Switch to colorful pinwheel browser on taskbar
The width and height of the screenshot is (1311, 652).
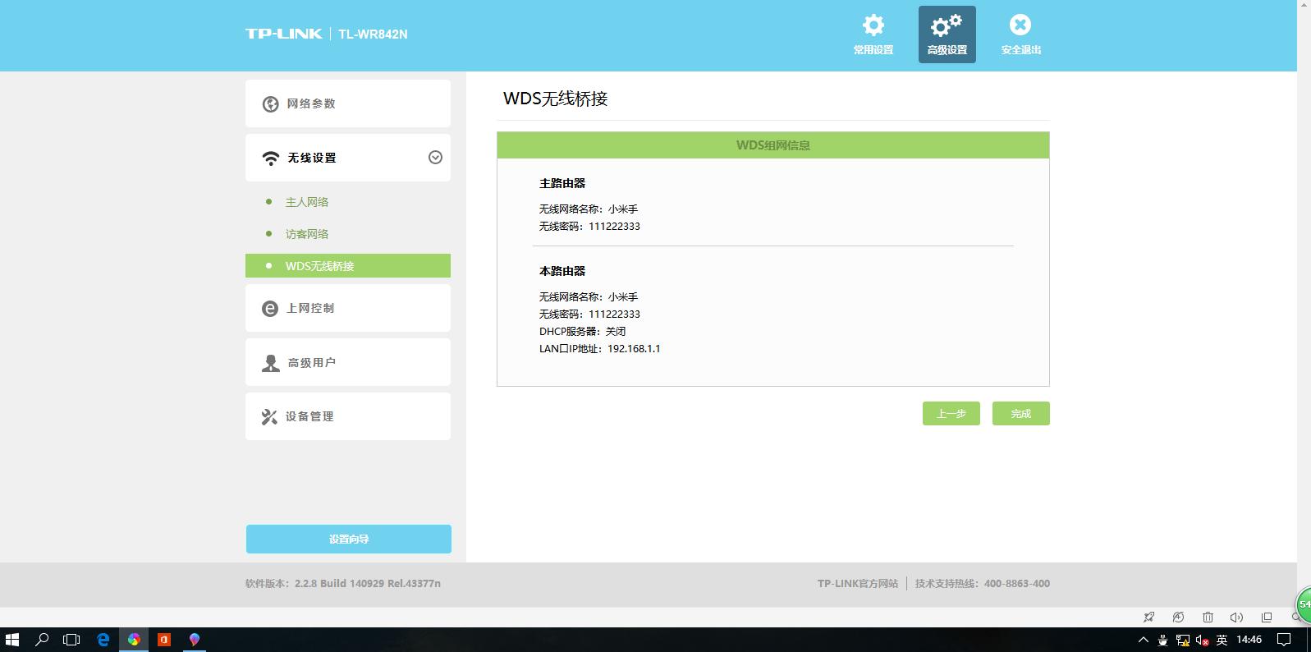coord(134,640)
